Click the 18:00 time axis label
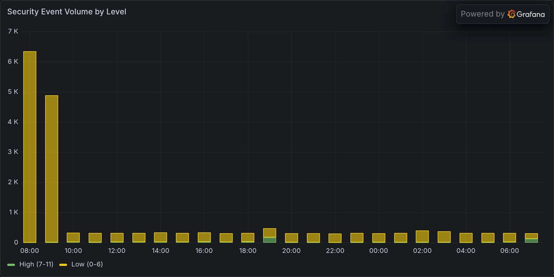554x277 pixels. pos(248,251)
